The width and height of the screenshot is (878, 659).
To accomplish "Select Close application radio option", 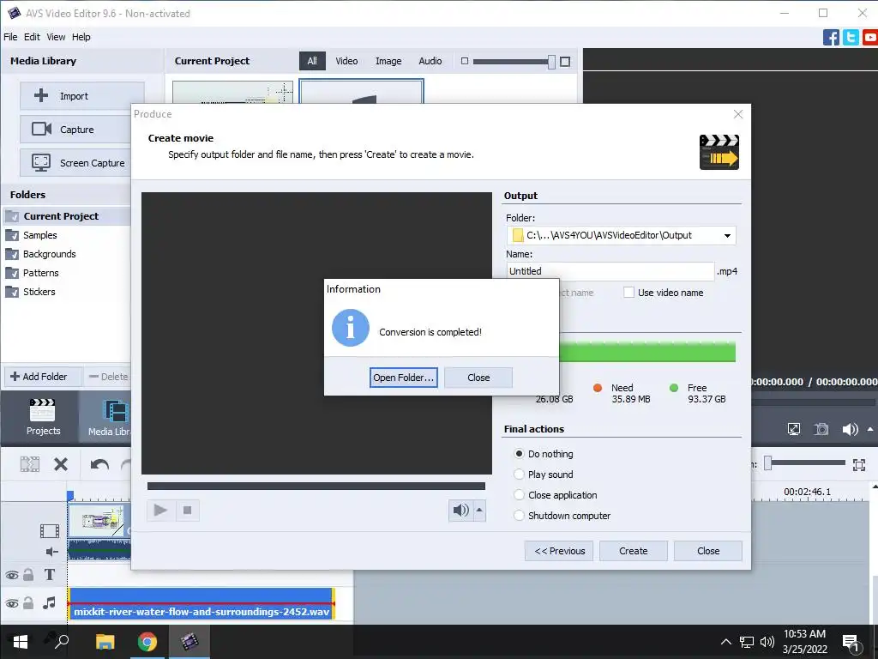I will [519, 495].
